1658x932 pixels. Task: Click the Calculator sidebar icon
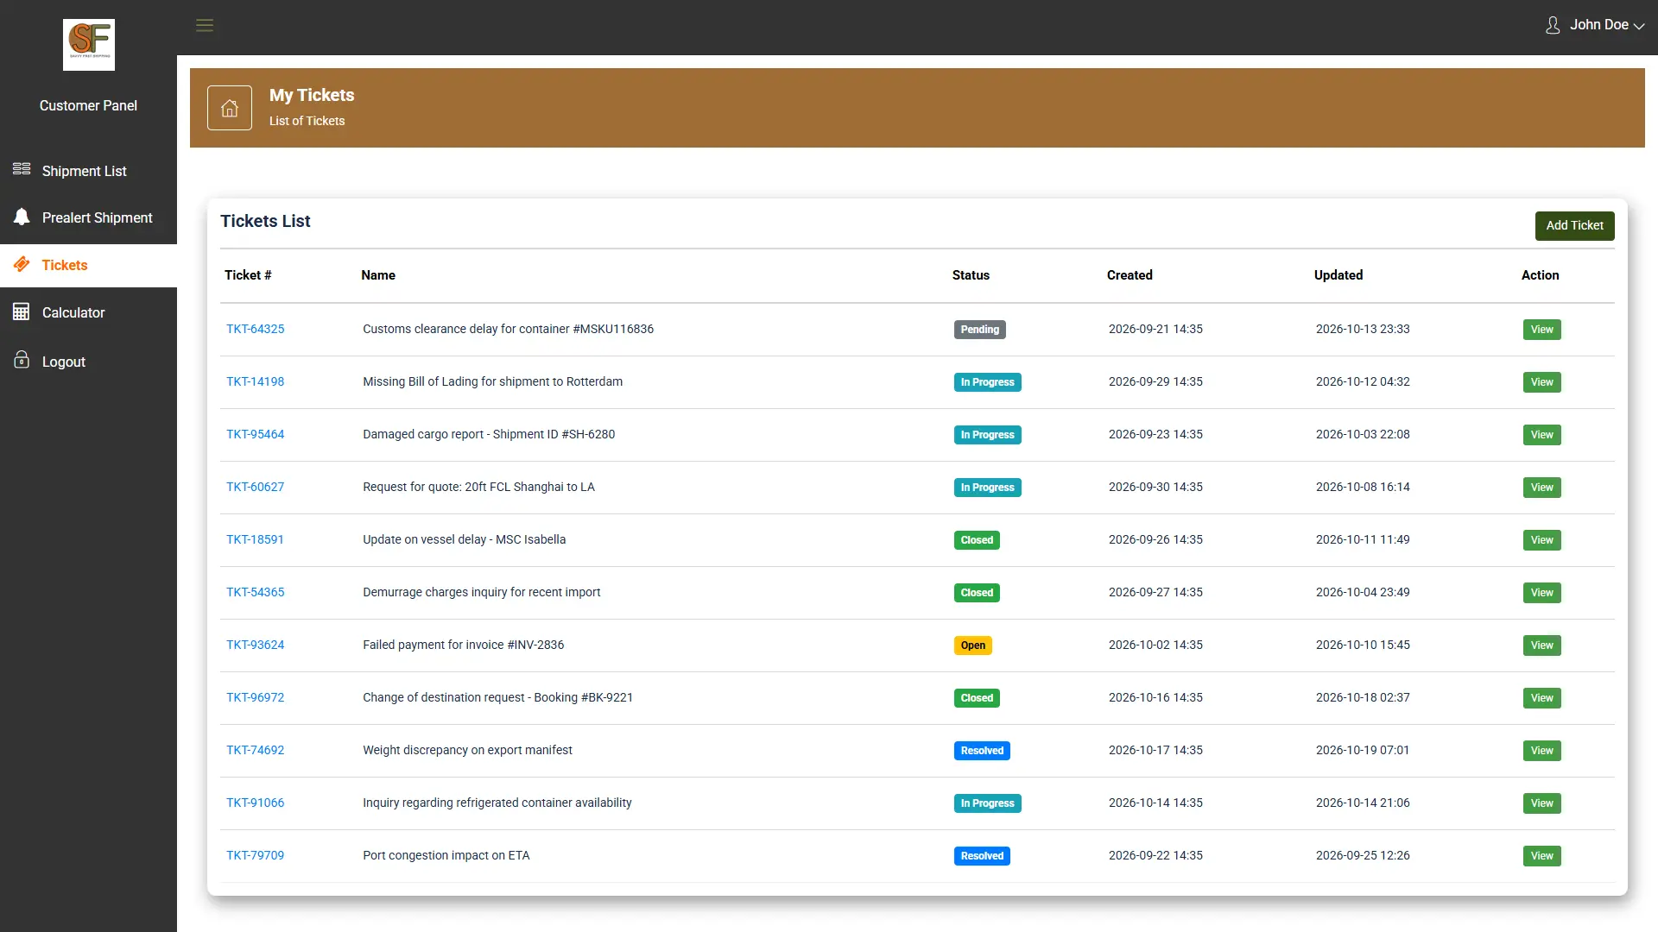click(x=22, y=312)
